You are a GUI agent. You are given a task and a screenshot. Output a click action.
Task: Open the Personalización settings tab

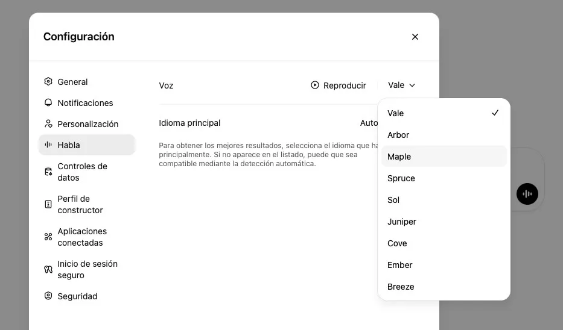pyautogui.click(x=87, y=124)
